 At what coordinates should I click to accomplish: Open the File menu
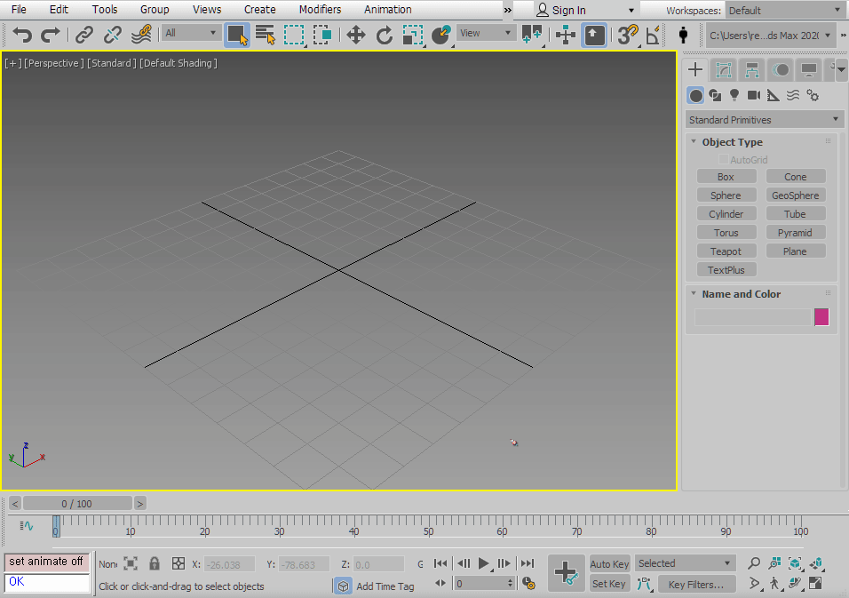click(x=19, y=10)
